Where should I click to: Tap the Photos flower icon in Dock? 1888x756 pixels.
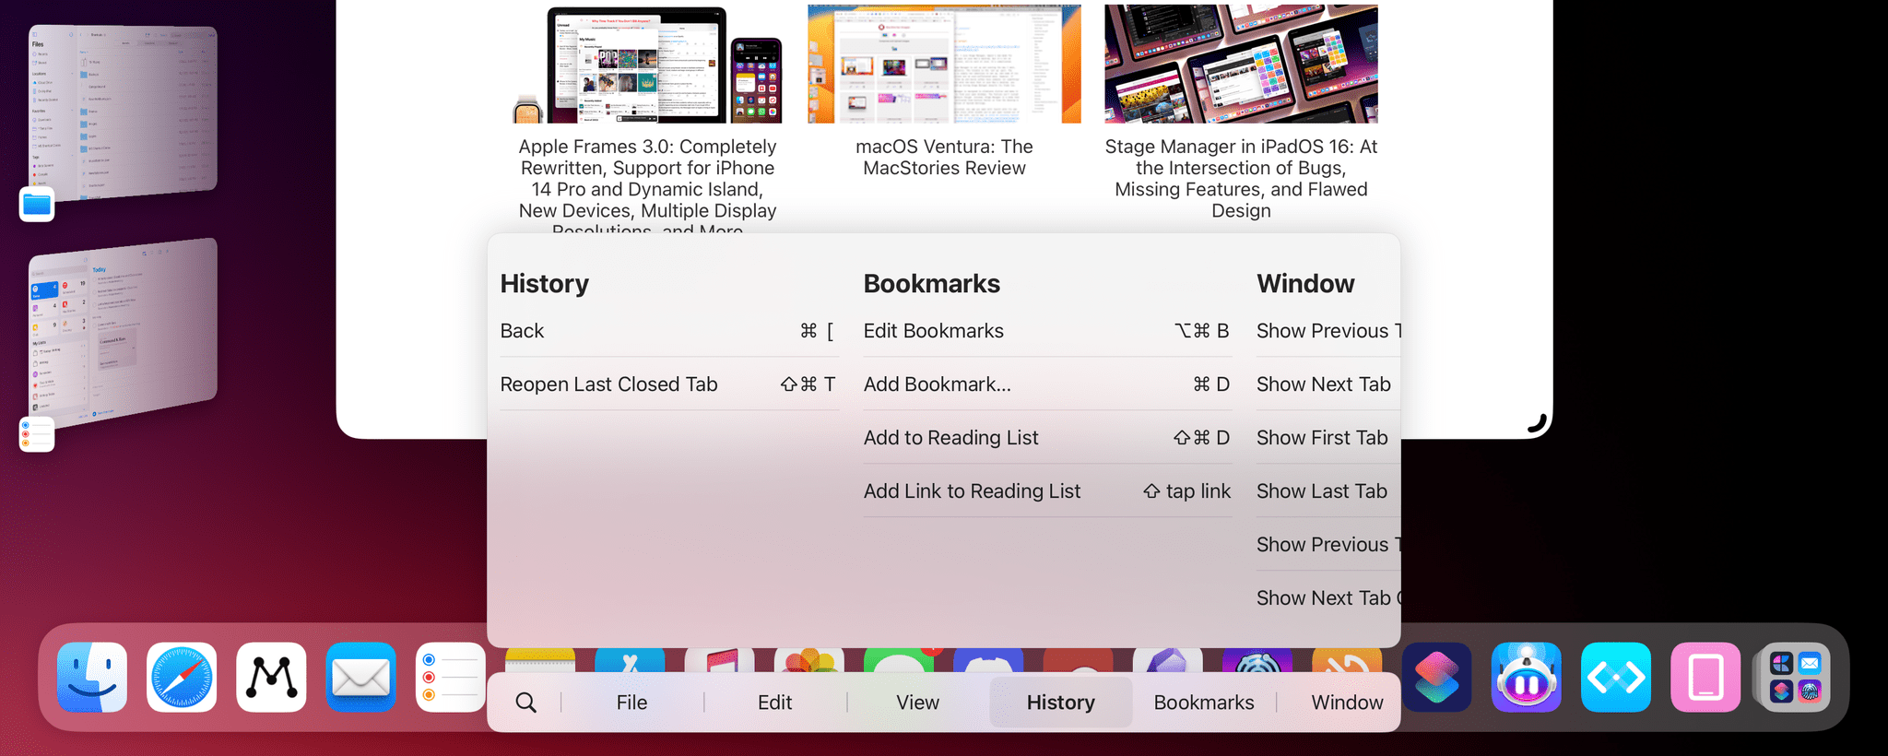[x=808, y=660]
